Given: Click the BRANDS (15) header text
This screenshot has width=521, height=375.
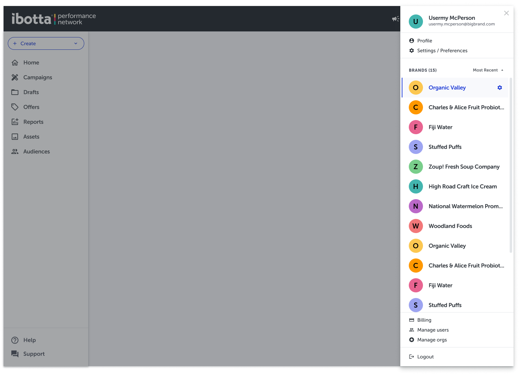Looking at the screenshot, I should click(423, 70).
